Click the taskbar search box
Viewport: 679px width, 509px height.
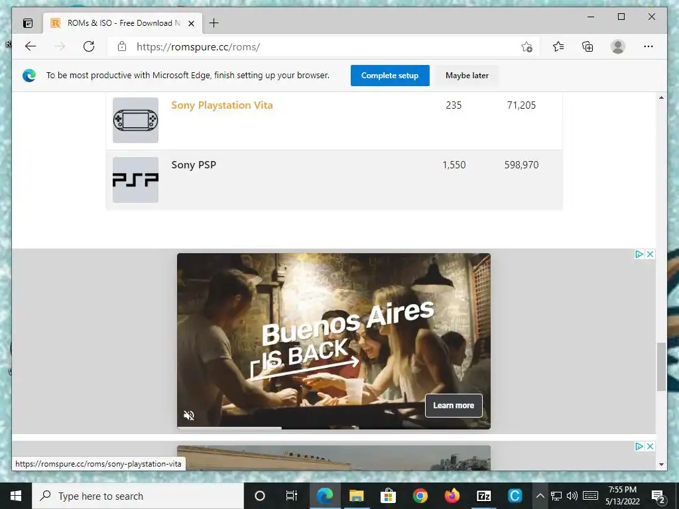coord(138,496)
